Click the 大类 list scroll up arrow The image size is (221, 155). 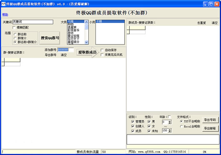[x=86, y=22]
